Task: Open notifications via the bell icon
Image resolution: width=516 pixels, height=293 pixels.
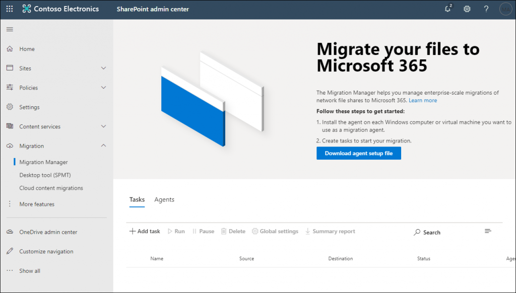Action: [447, 9]
